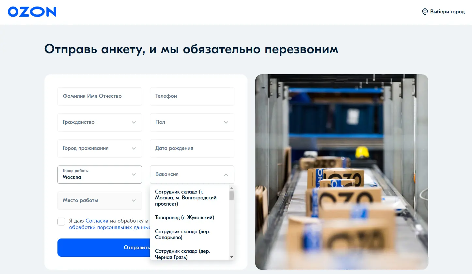Open обработки персональных данных link
The height and width of the screenshot is (274, 472).
(109, 227)
